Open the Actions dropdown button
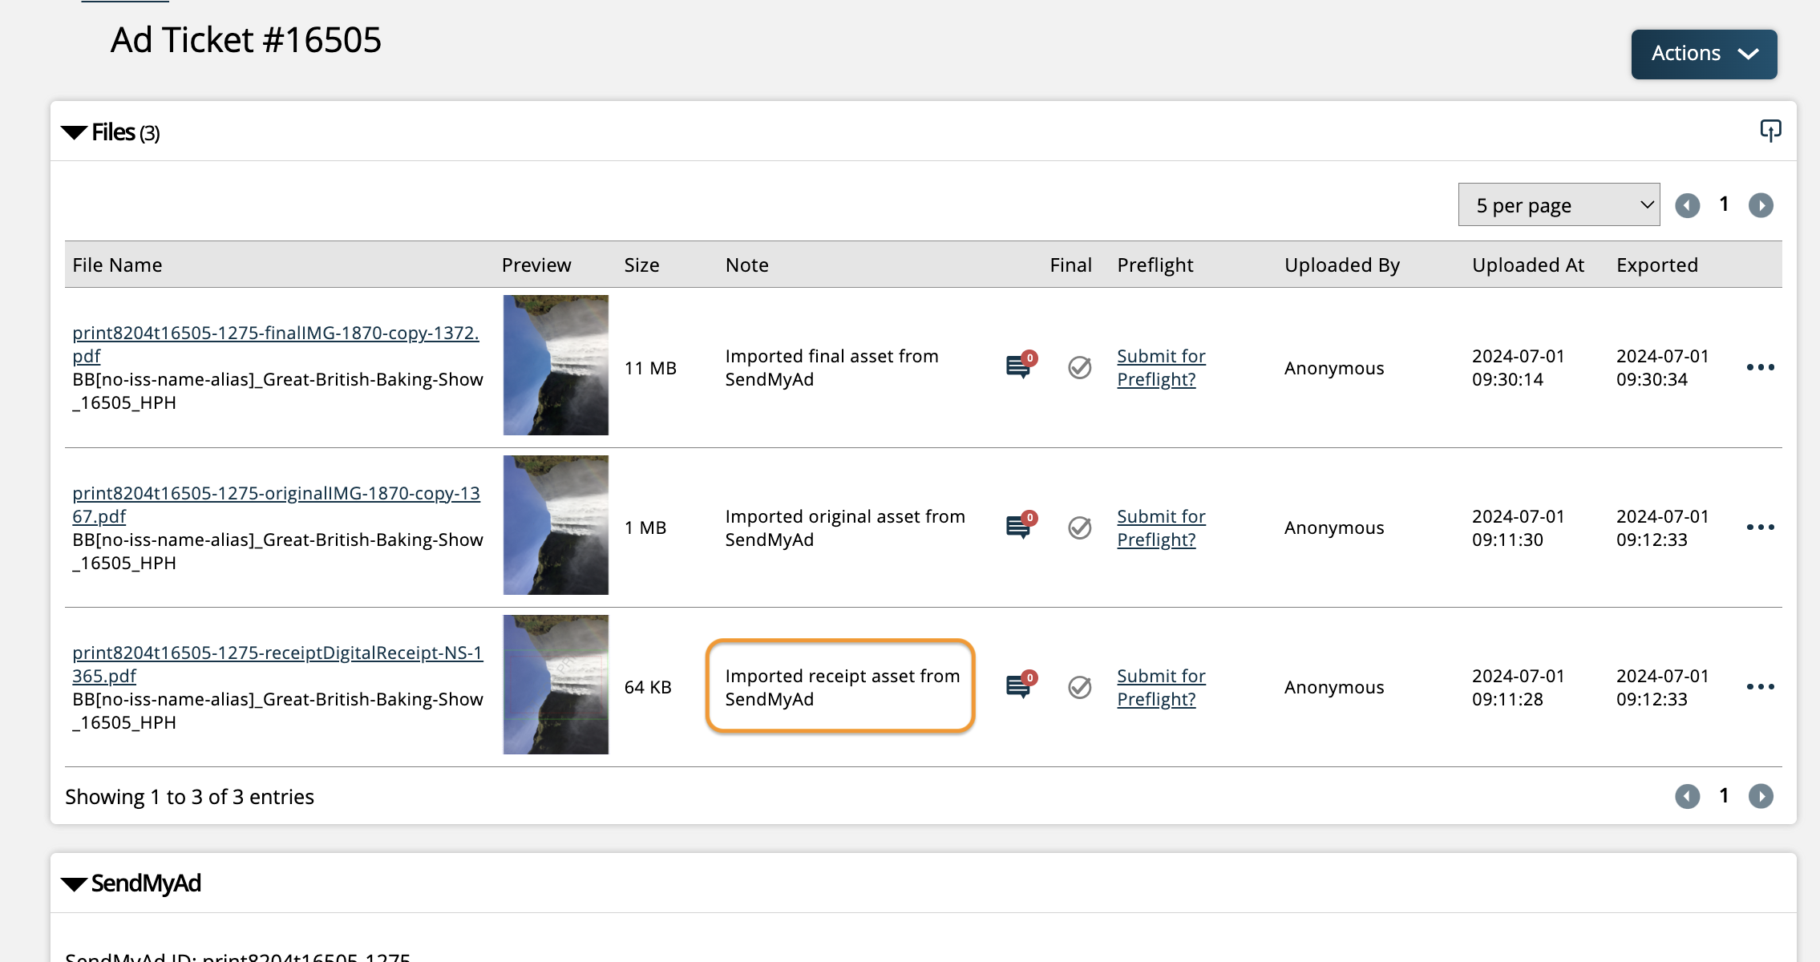This screenshot has height=962, width=1820. coord(1704,54)
